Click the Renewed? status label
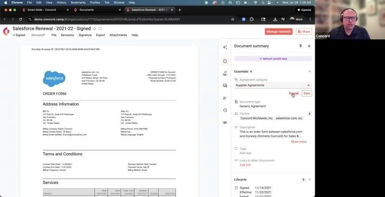This screenshot has width=385, height=197. coord(38,35)
